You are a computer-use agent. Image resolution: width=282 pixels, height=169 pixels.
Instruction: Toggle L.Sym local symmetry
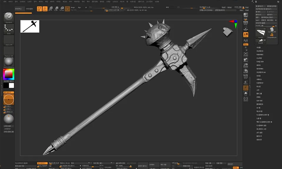click(x=246, y=41)
